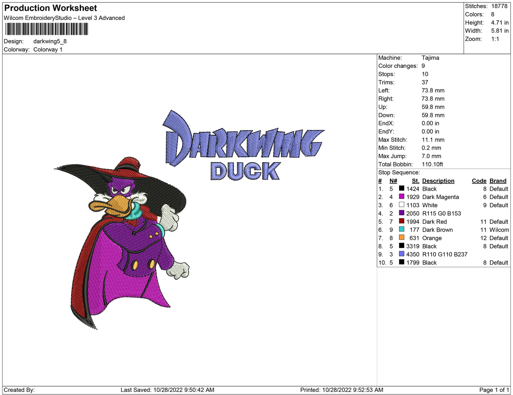Click the 'R110 G110 B237' description
513x395 pixels.
445,254
